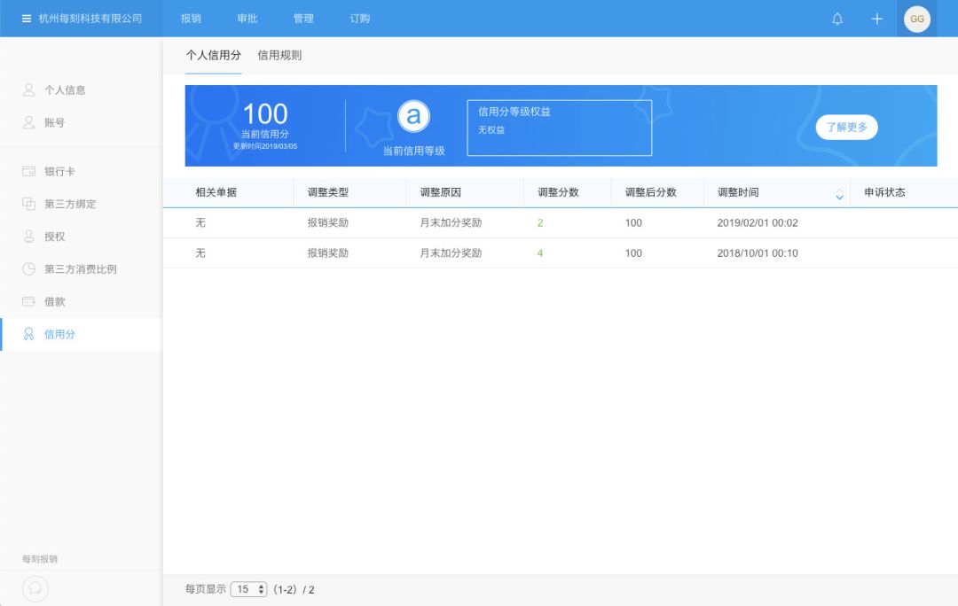Click adjustment score 4
Screen dimensions: 958x606
click(540, 252)
